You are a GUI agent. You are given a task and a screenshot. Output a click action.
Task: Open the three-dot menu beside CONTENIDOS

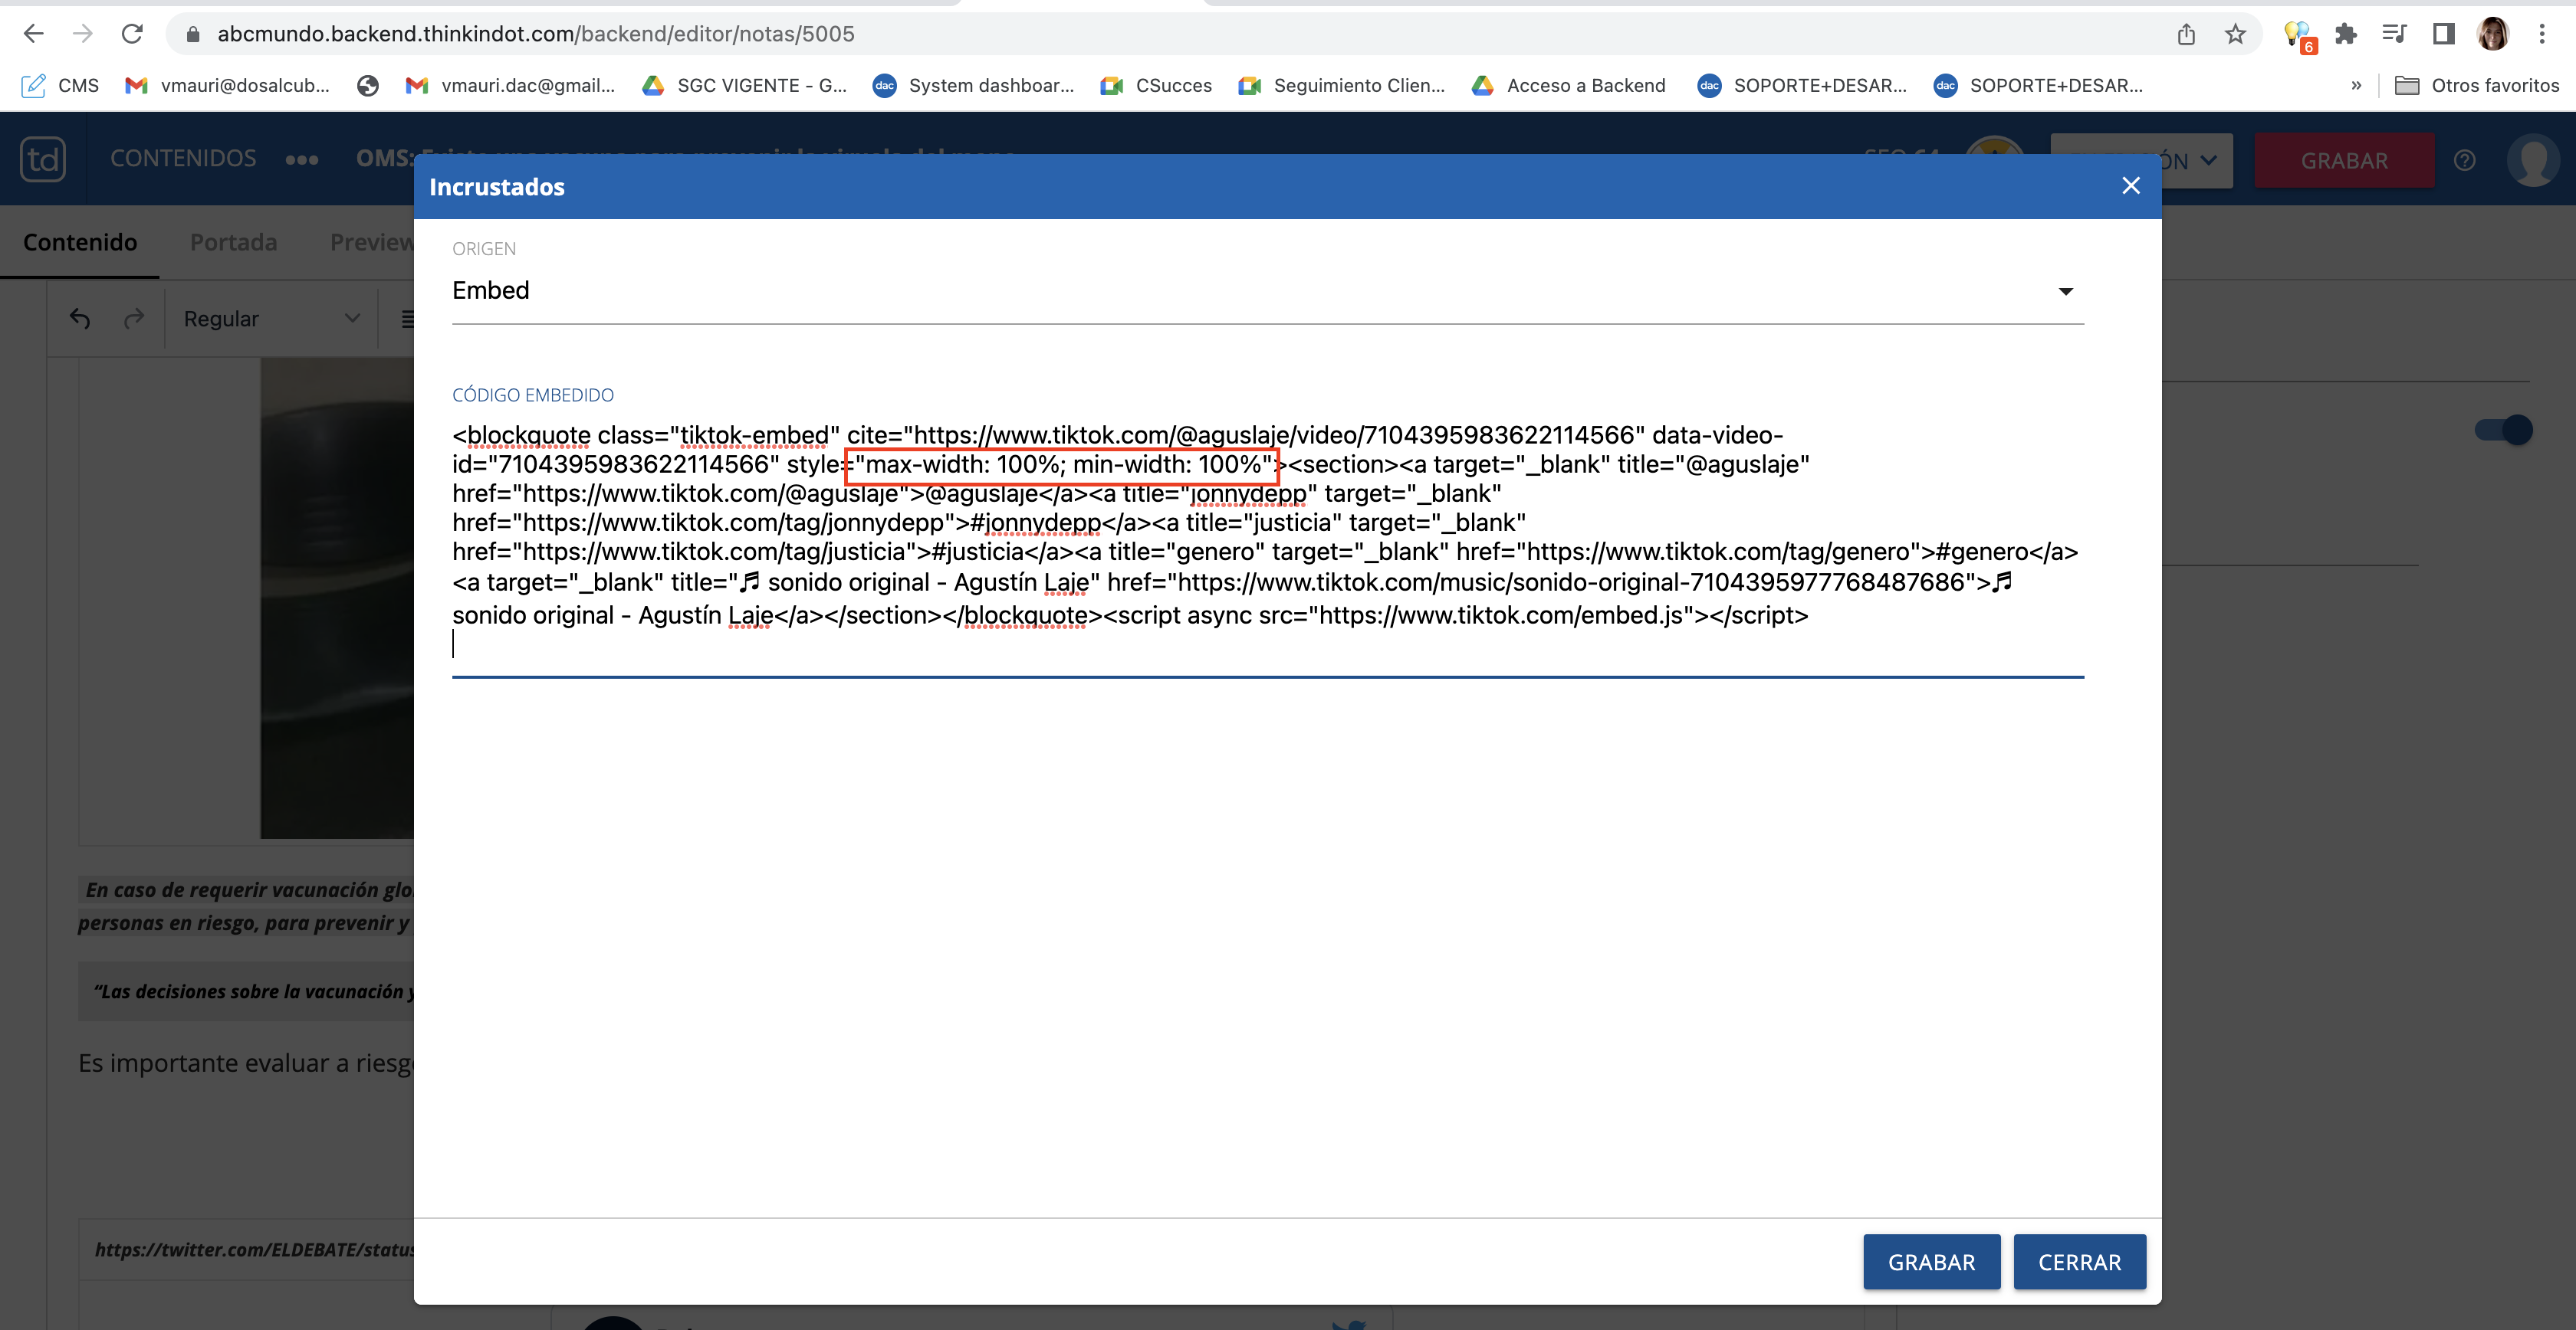302,160
